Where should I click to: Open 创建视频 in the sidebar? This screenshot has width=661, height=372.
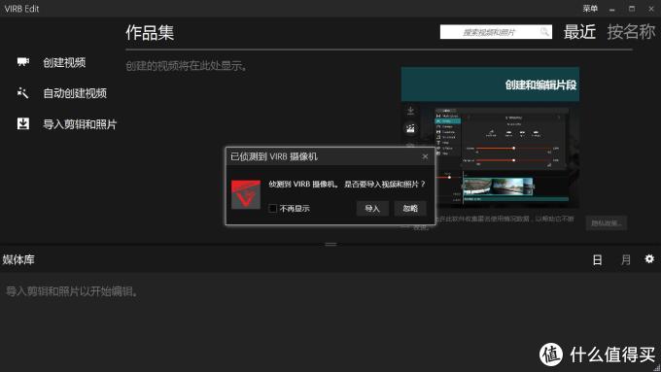(64, 63)
